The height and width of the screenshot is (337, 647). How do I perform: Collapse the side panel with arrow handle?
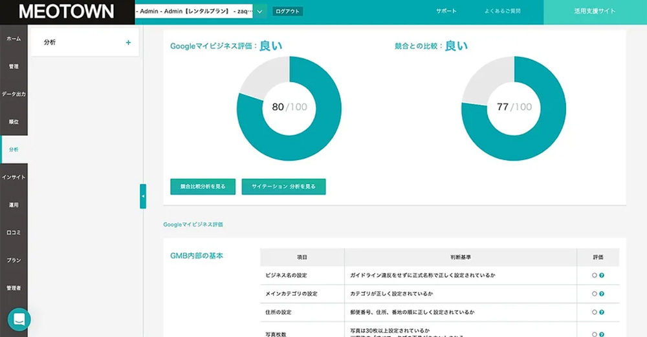click(x=143, y=196)
